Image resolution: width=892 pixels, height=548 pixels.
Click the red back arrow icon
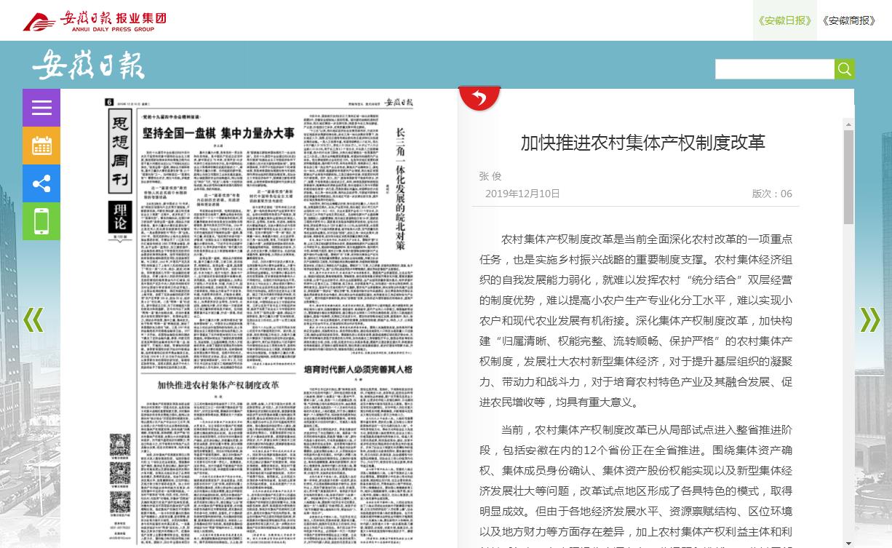coord(479,98)
